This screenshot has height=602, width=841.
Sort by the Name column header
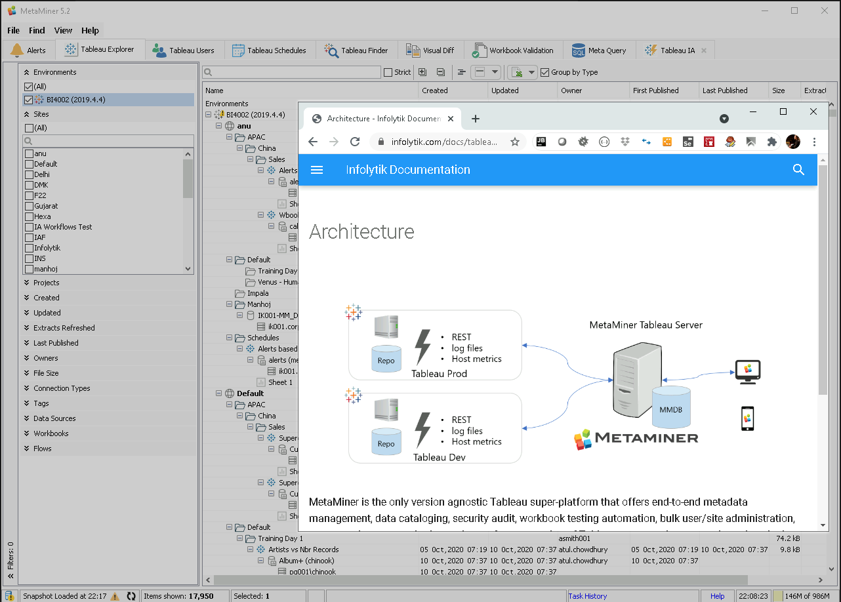point(310,90)
